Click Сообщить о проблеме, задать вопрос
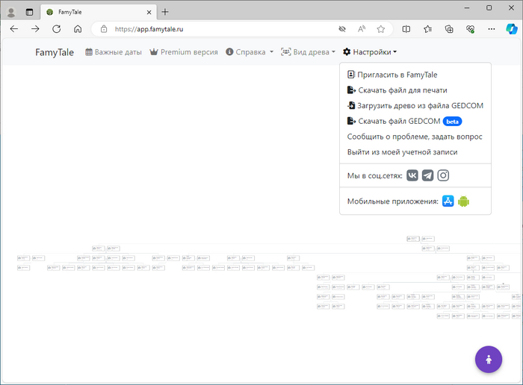This screenshot has height=385, width=523. (415, 137)
